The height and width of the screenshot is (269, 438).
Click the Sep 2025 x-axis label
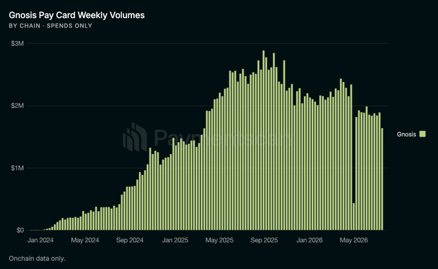264,240
